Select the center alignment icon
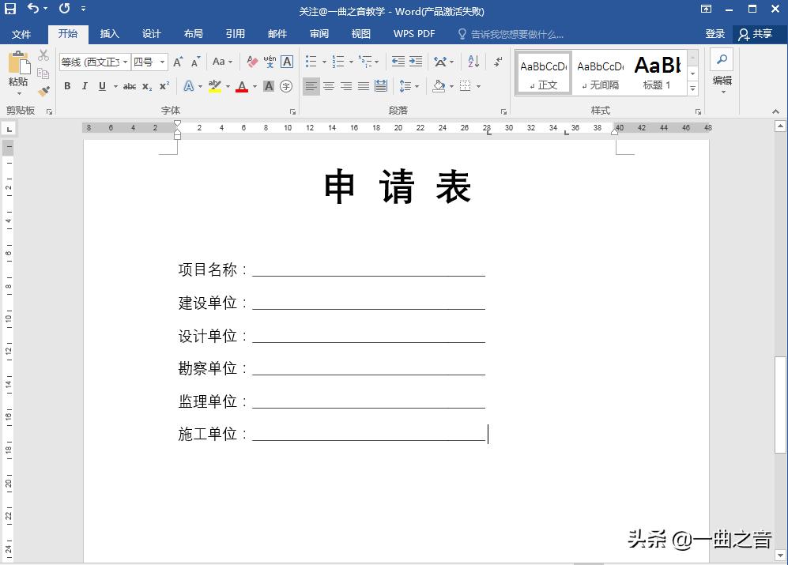Image resolution: width=788 pixels, height=565 pixels. (327, 87)
